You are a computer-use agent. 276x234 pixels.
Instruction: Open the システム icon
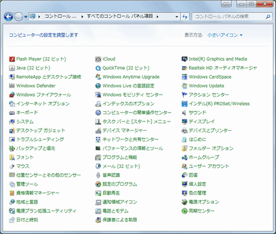click(x=12, y=122)
